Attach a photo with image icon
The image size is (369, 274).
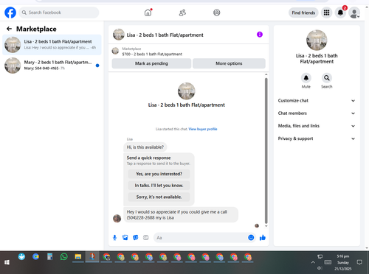125,238
